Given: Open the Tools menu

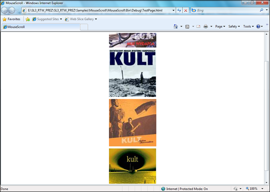Looking at the screenshot, I should click(x=249, y=27).
